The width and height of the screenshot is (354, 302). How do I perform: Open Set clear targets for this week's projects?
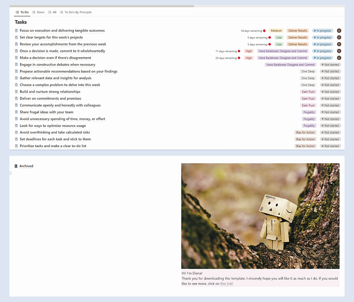[x=51, y=37]
